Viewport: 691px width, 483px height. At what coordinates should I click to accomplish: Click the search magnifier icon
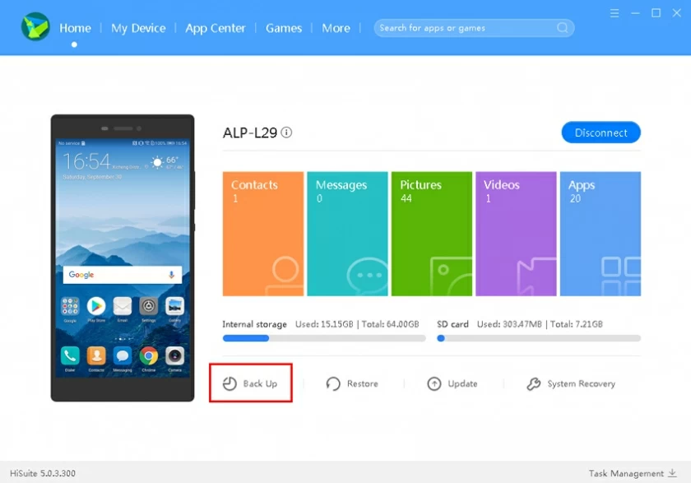563,27
